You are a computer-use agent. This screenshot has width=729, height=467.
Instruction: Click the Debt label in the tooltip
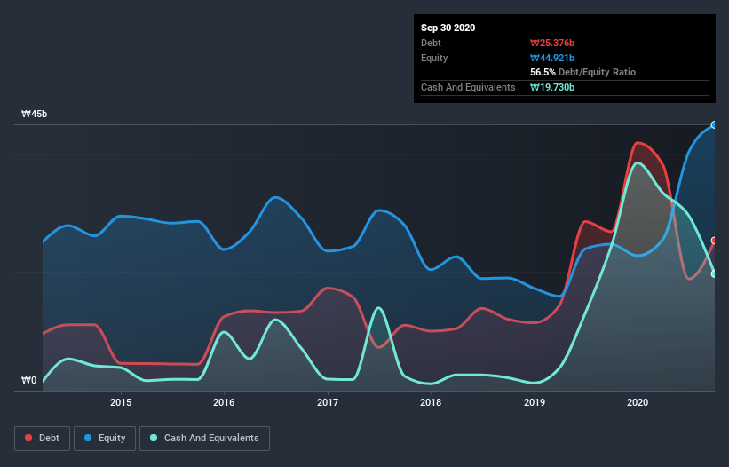pos(431,43)
